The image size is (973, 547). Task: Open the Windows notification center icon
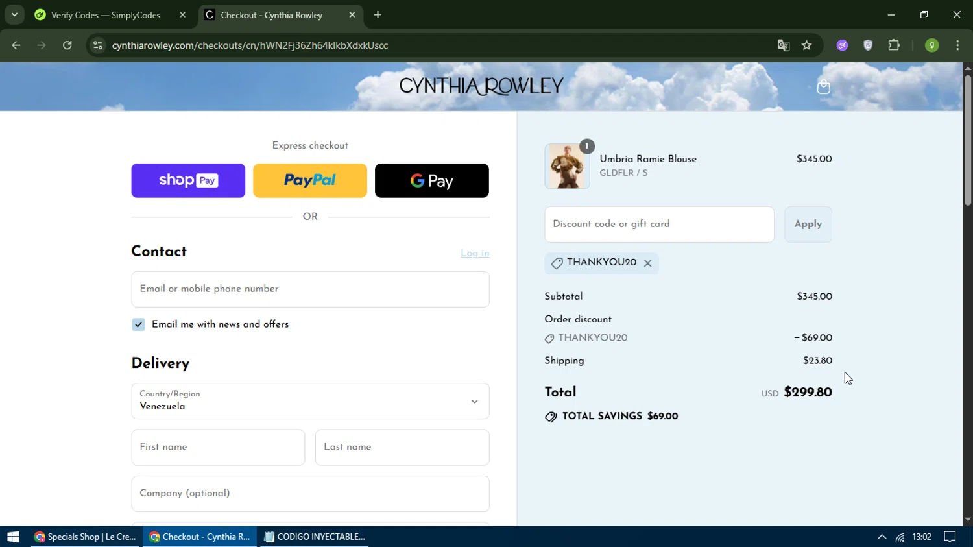[950, 537]
